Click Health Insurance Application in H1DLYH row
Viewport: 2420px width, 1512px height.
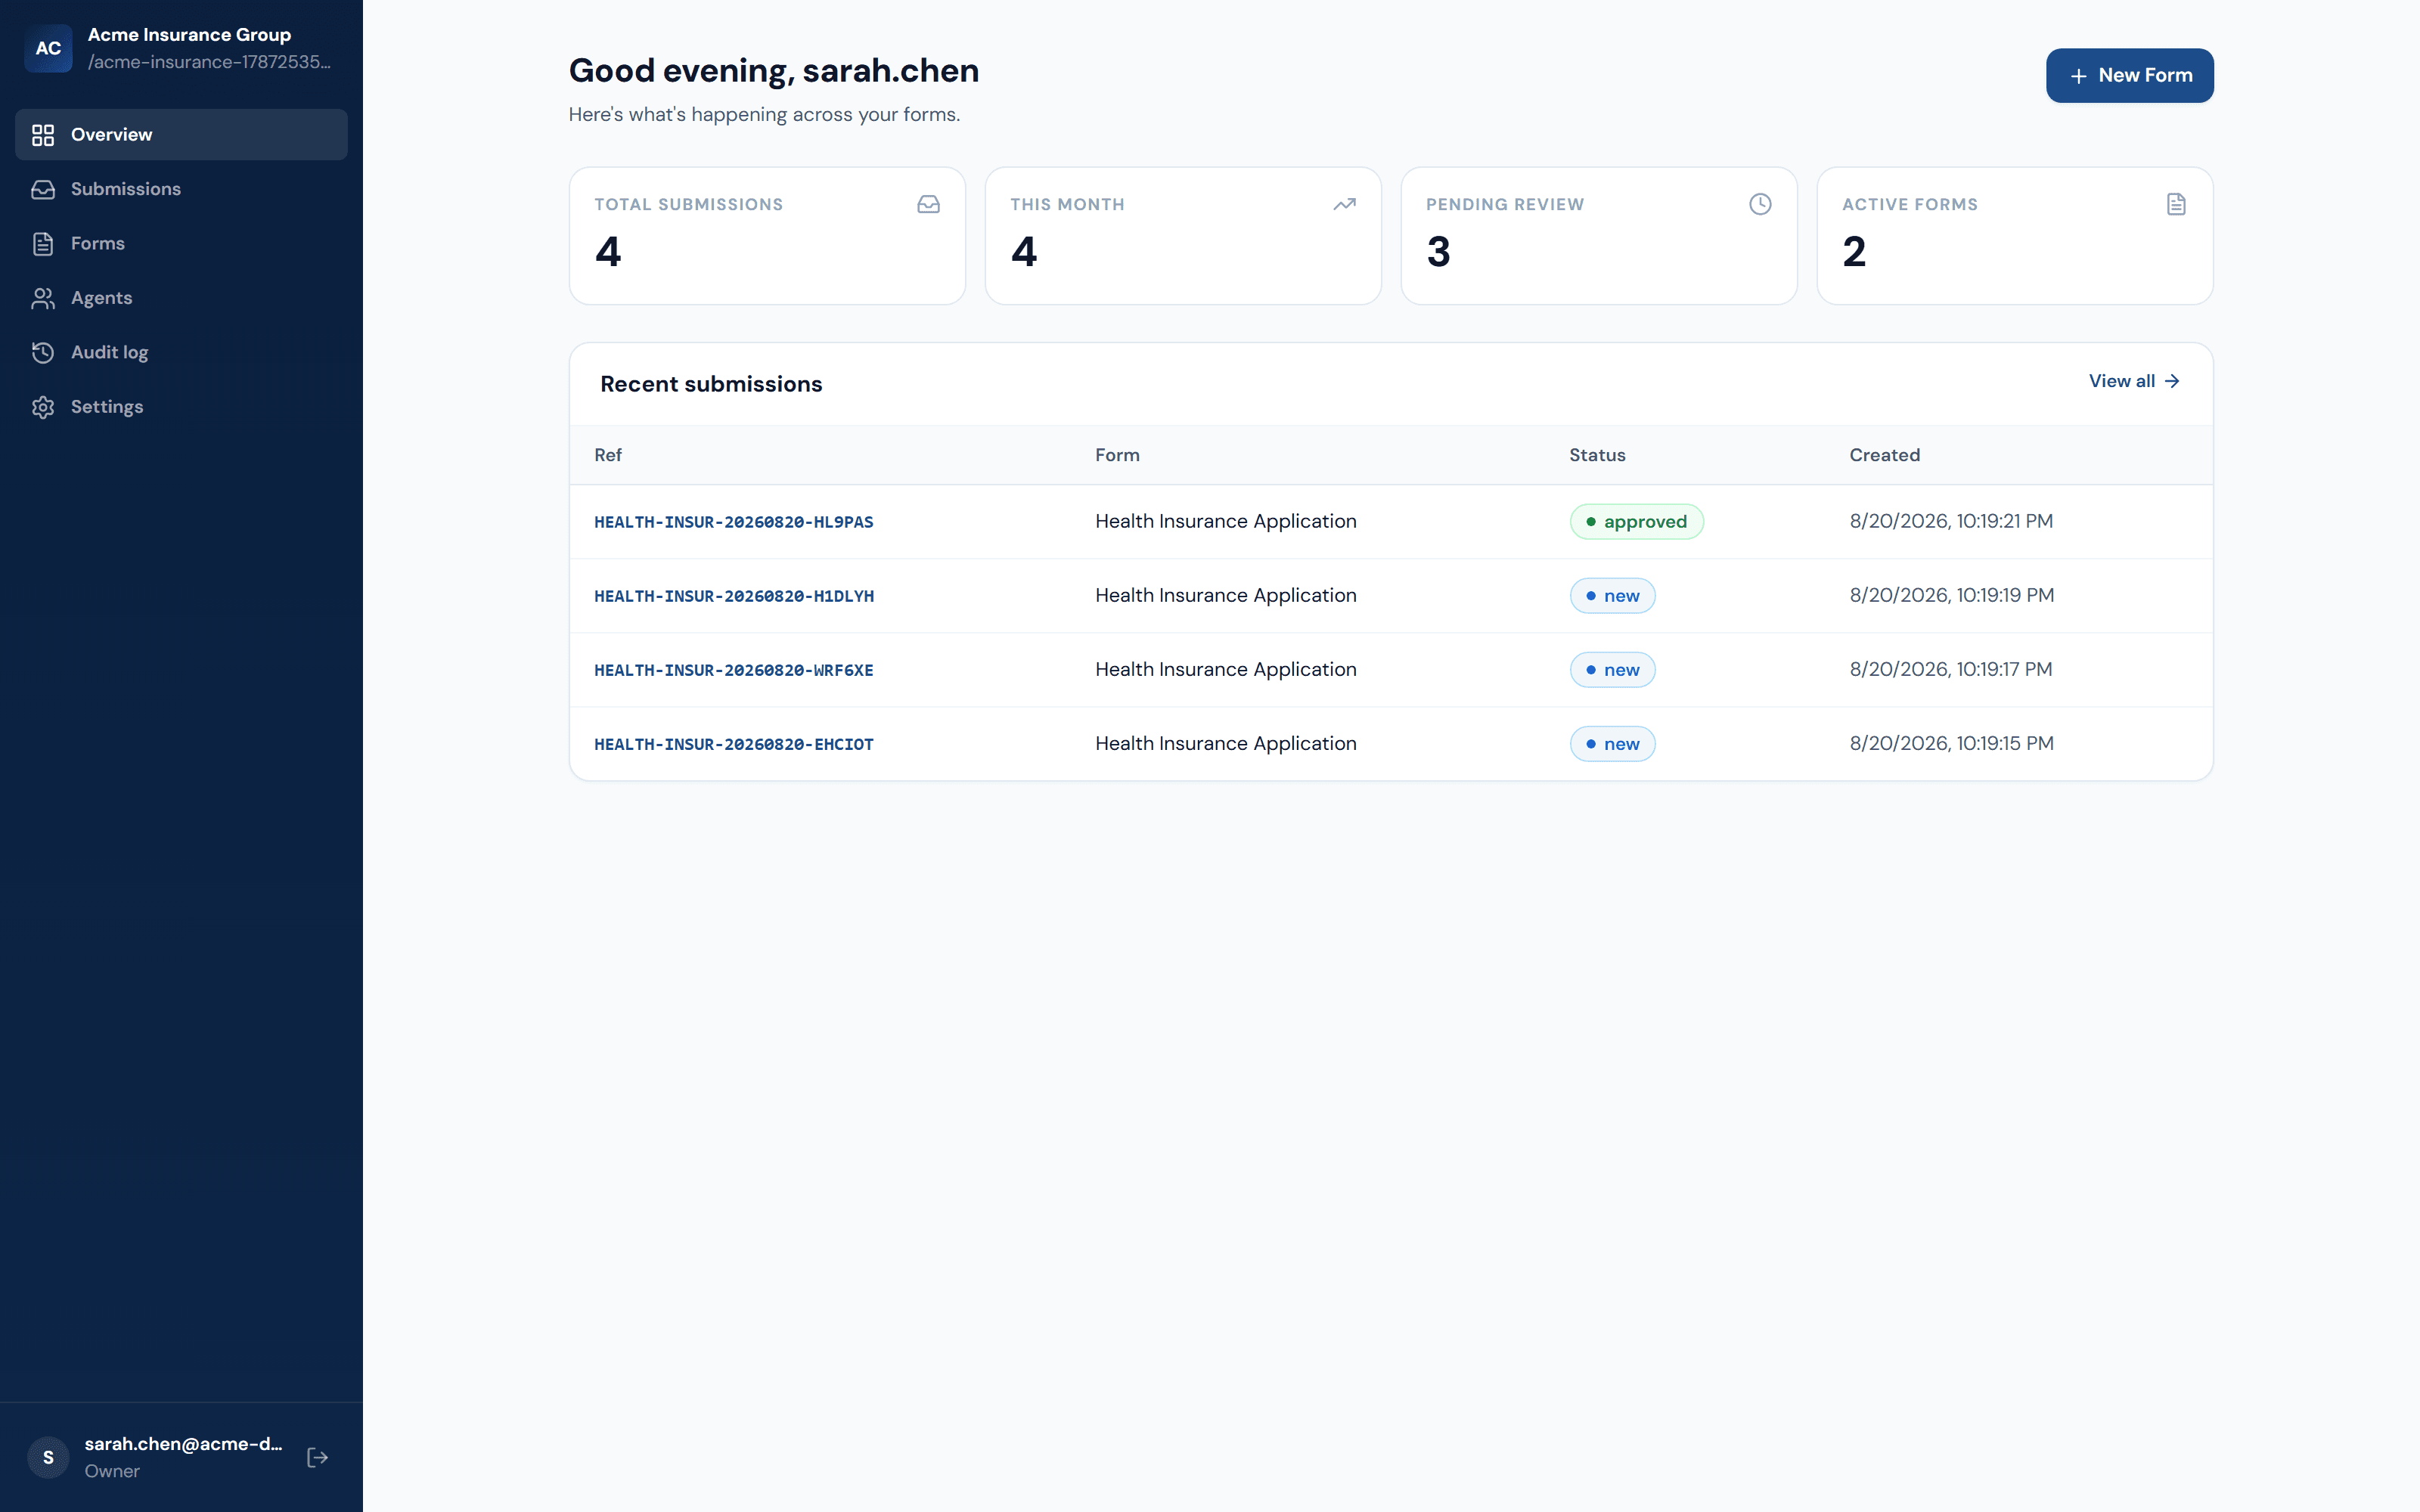click(1226, 595)
